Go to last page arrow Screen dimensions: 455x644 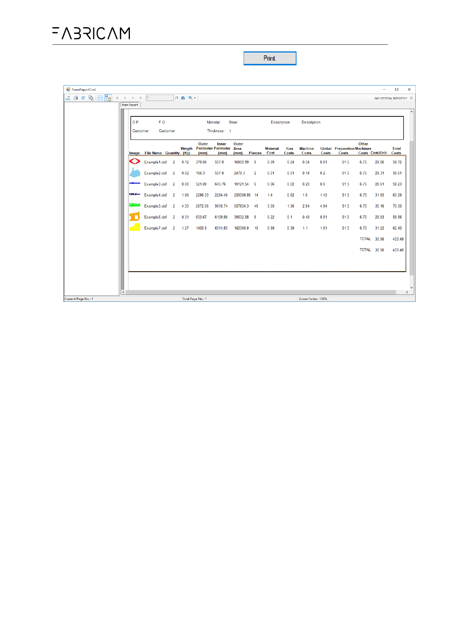pyautogui.click(x=141, y=98)
